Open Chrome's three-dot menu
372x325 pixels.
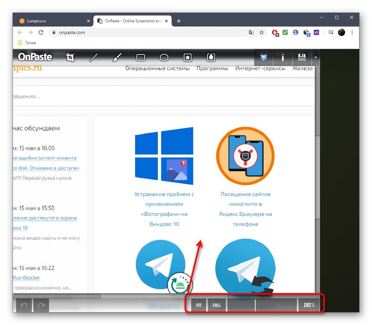(352, 32)
